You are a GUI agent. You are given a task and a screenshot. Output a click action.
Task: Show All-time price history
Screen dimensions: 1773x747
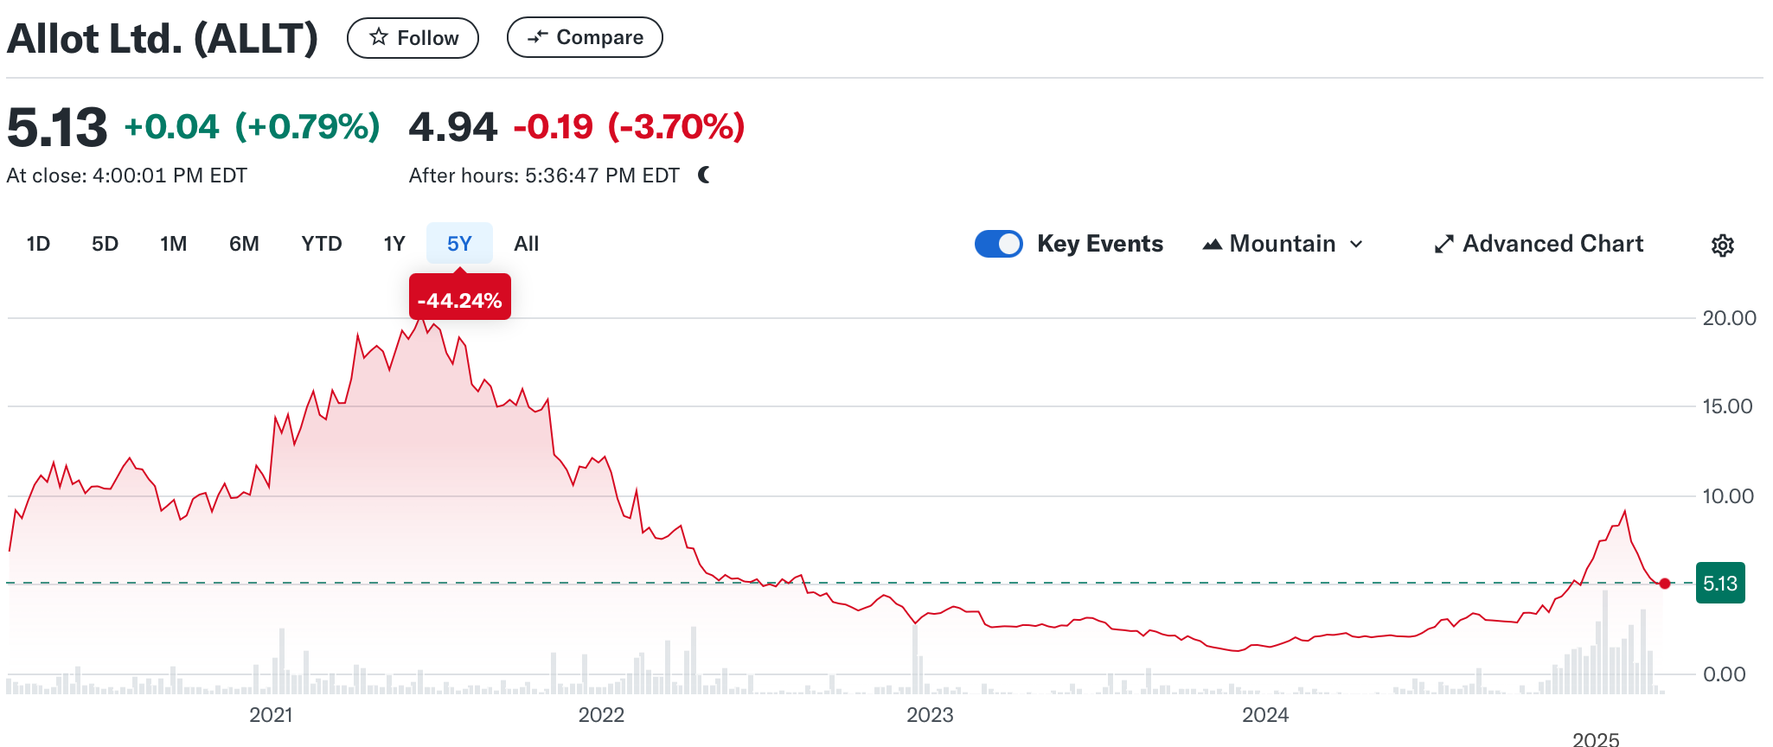coord(526,244)
